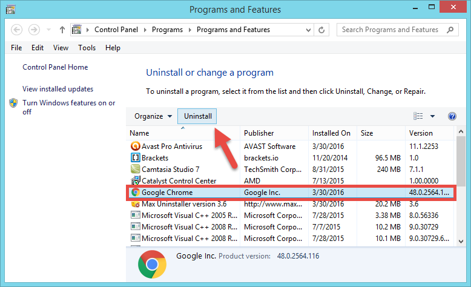Click Control Panel breadcrumb in address bar
The image size is (471, 287).
coord(116,30)
